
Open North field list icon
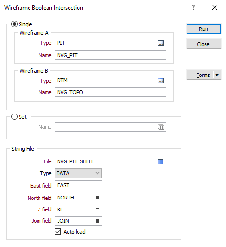tap(98, 198)
